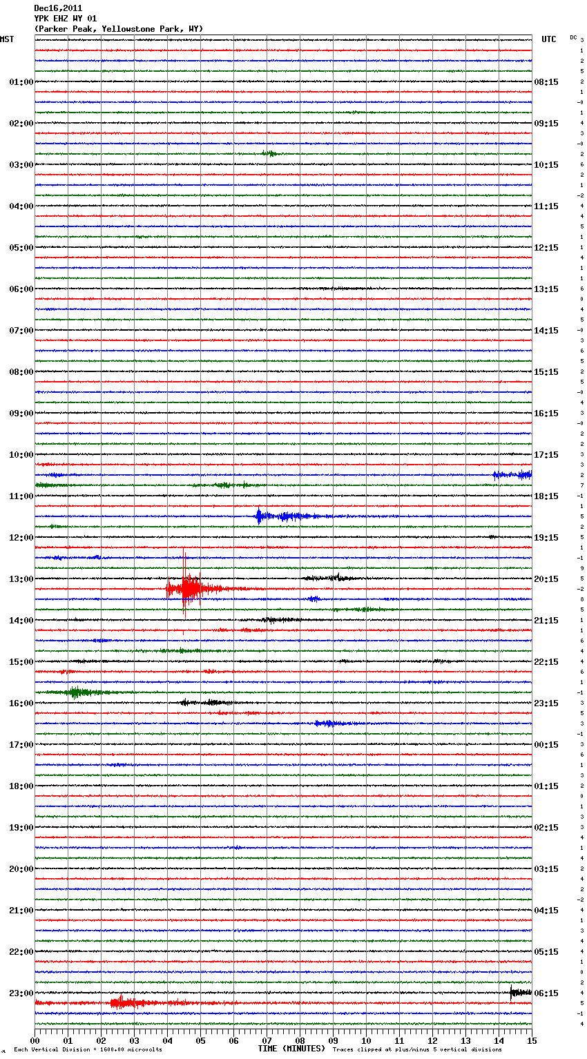Click the DC column header
This screenshot has height=1059, width=587.
tap(573, 37)
